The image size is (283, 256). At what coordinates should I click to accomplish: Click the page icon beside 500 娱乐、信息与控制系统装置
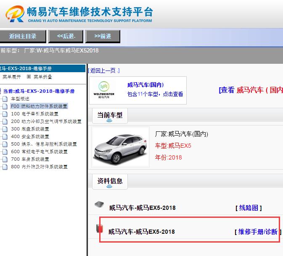pos(5,144)
